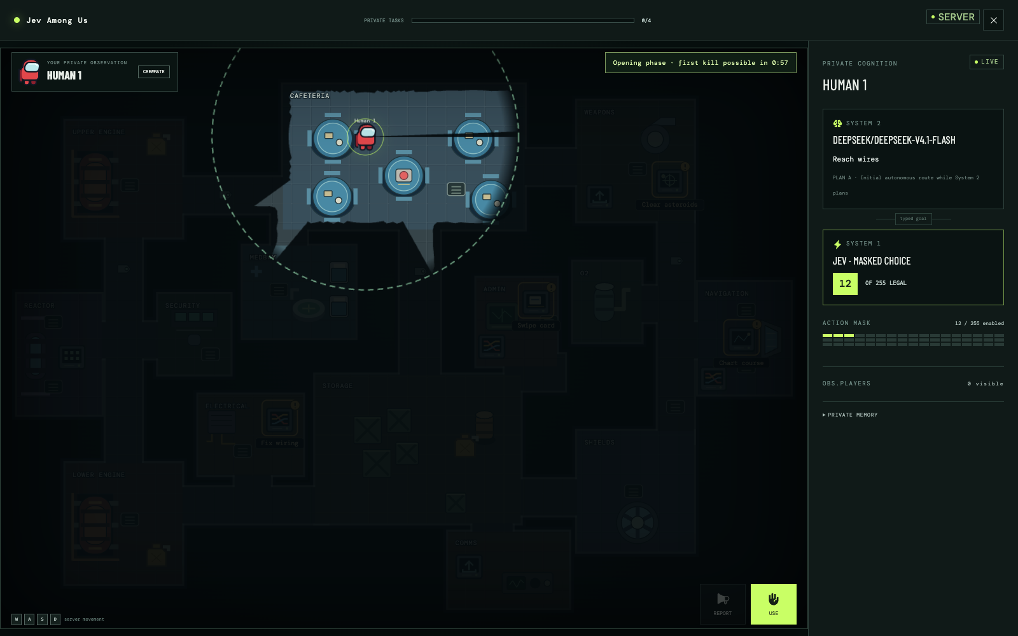Close the observation window with X
Screen dimensions: 1018x636
coord(993,20)
